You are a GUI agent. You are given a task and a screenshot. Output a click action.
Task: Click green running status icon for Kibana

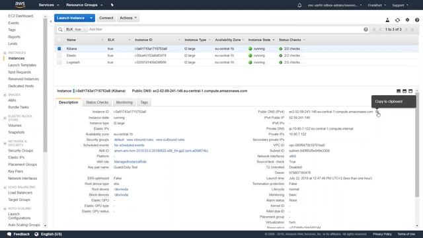coord(250,49)
